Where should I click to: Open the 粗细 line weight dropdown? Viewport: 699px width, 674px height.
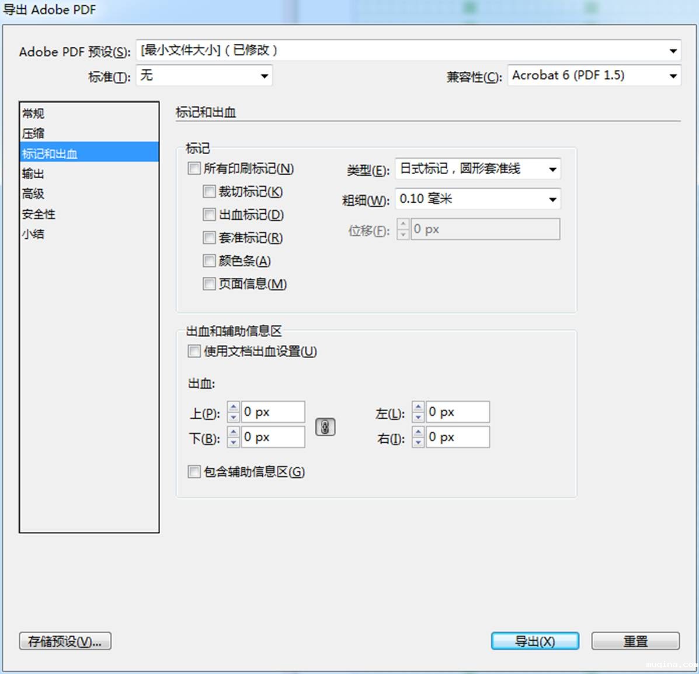552,200
